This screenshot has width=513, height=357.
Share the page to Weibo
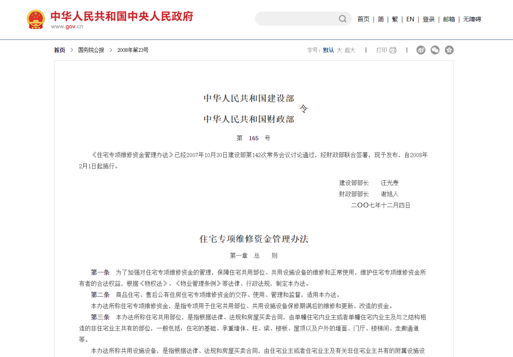[x=421, y=50]
